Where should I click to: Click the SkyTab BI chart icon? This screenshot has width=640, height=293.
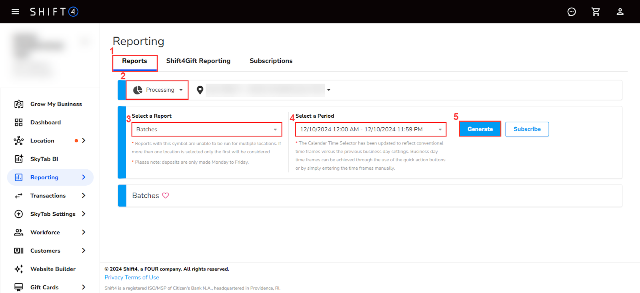point(19,159)
